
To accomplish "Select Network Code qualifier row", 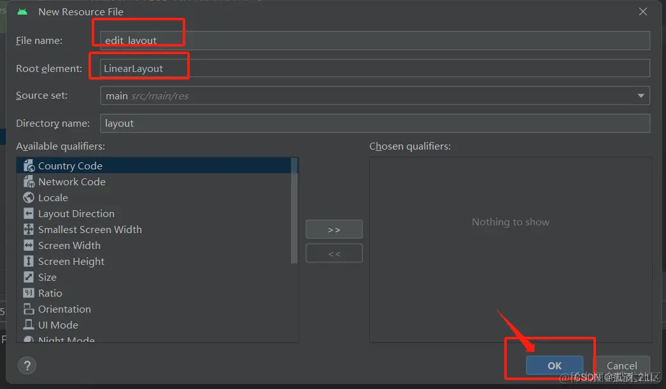I will coord(153,181).
